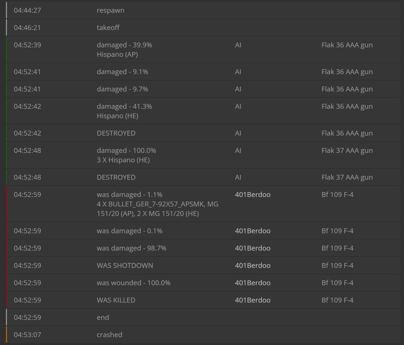
Task: Click the crashed event entry
Action: (109, 334)
